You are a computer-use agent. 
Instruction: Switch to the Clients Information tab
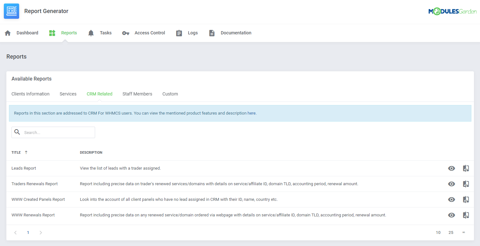30,94
